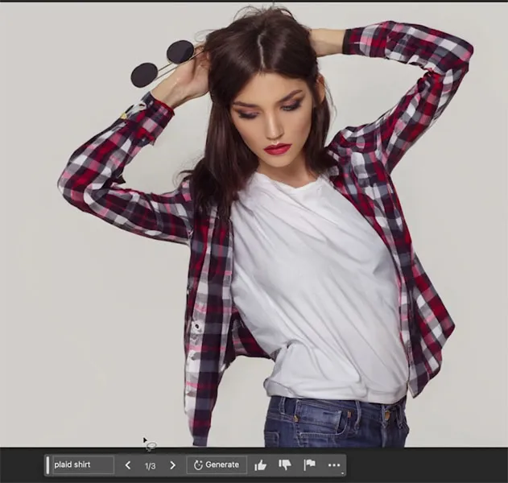Viewport: 508px width, 483px height.
Task: Click the 1/3 variation counter
Action: click(x=150, y=465)
